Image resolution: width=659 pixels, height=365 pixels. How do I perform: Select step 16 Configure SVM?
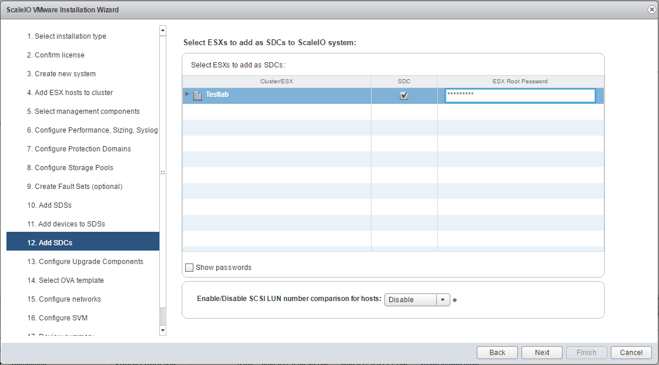pyautogui.click(x=58, y=318)
